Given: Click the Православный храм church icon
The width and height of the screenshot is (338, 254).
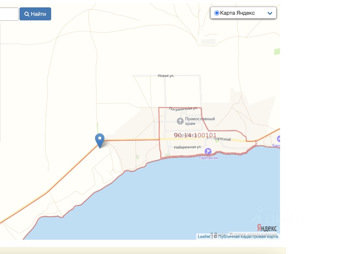Looking at the screenshot, I should coord(180,121).
